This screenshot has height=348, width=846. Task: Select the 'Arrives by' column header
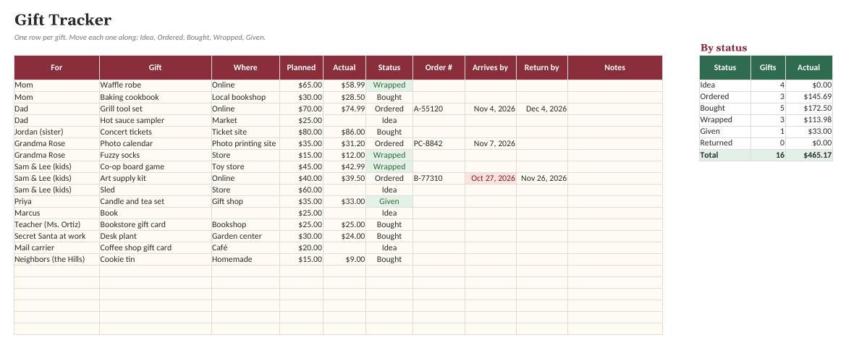click(491, 67)
